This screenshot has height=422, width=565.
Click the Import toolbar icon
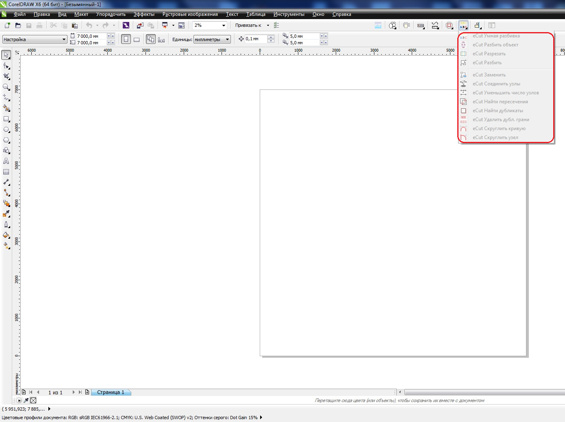[140, 25]
